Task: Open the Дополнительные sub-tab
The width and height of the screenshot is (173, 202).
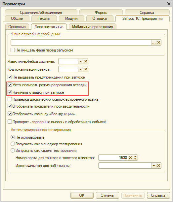Action: coord(49,27)
